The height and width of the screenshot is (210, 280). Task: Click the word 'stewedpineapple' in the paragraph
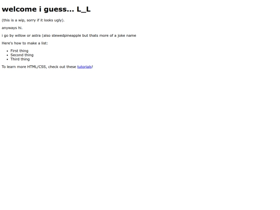click(66, 36)
